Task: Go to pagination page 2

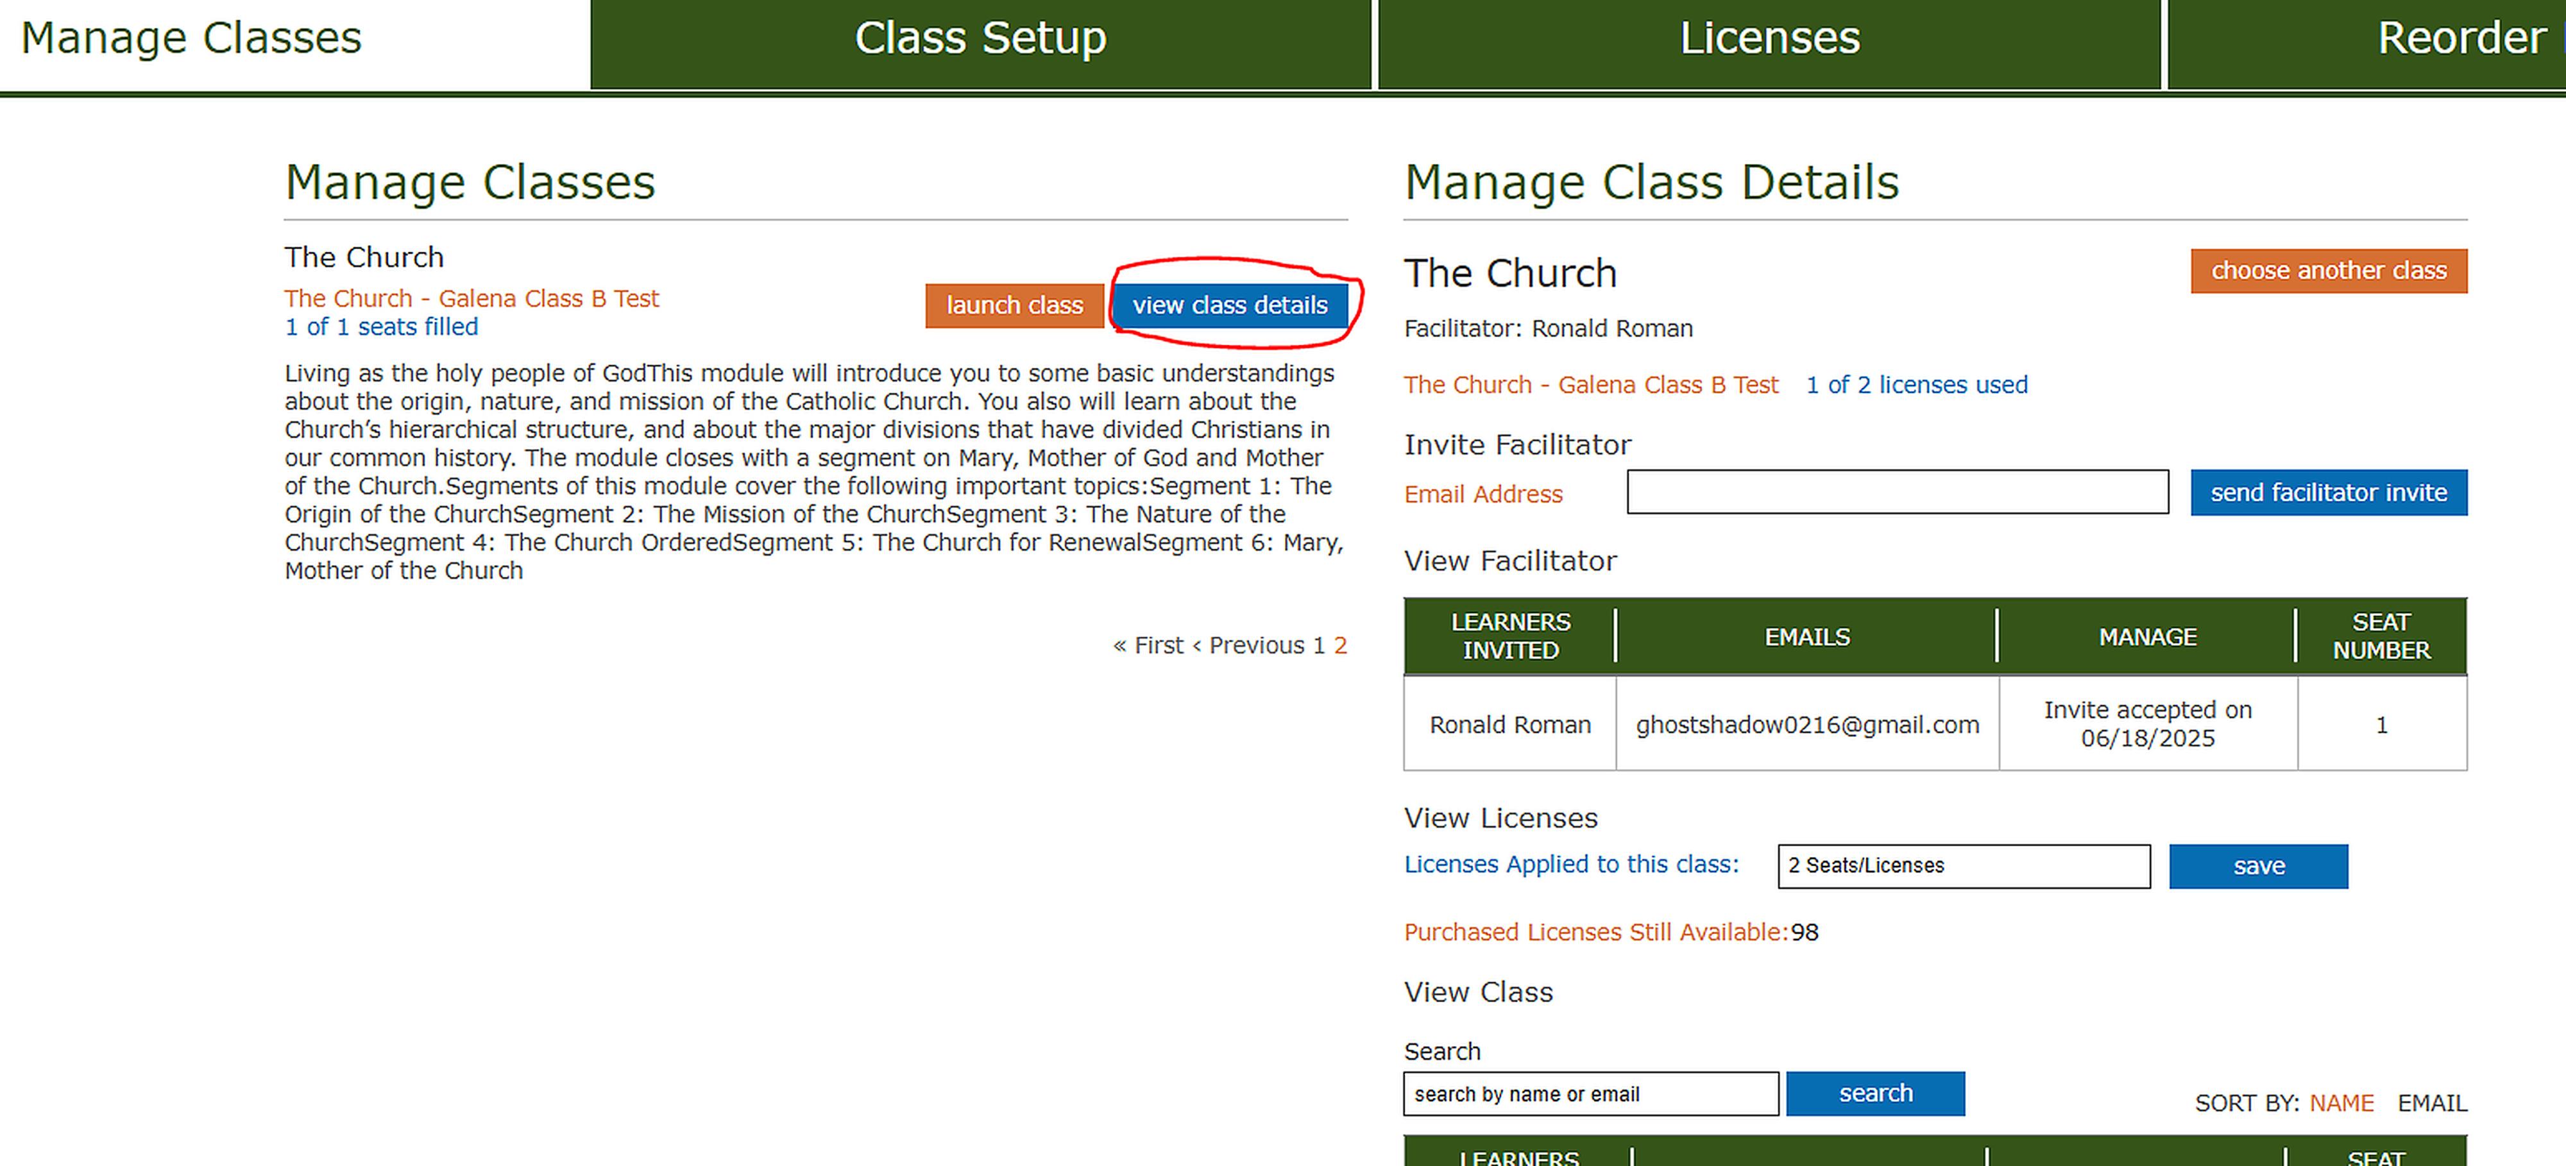Action: [1340, 645]
